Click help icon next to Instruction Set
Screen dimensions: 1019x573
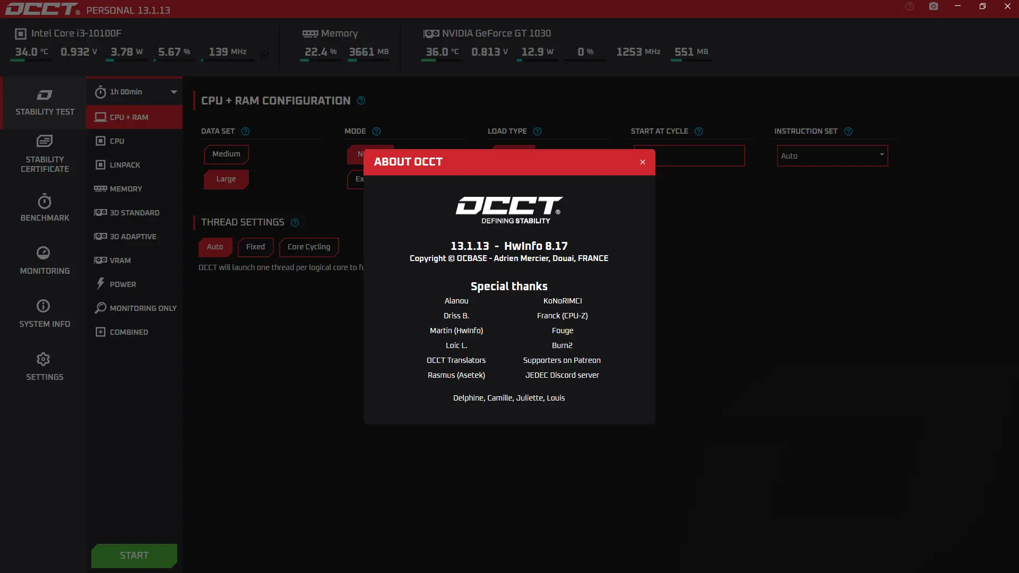(848, 131)
